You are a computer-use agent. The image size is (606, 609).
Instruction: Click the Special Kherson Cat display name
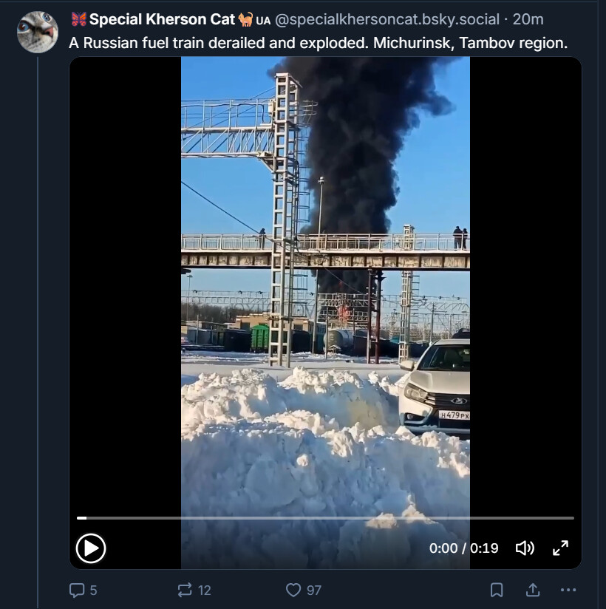pos(162,19)
